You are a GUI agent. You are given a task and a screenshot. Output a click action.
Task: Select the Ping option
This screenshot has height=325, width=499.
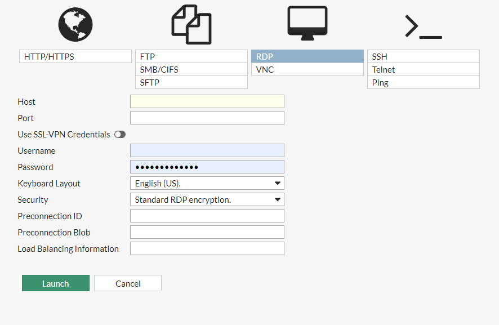click(x=423, y=83)
